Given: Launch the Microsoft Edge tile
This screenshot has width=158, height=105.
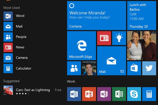Looking at the screenshot, I should [x=81, y=46].
